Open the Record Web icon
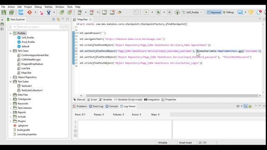This screenshot has width=267, height=150. point(70,12)
